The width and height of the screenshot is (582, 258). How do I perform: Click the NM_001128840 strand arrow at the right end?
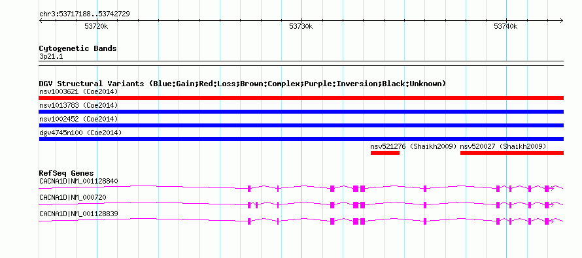552,189
